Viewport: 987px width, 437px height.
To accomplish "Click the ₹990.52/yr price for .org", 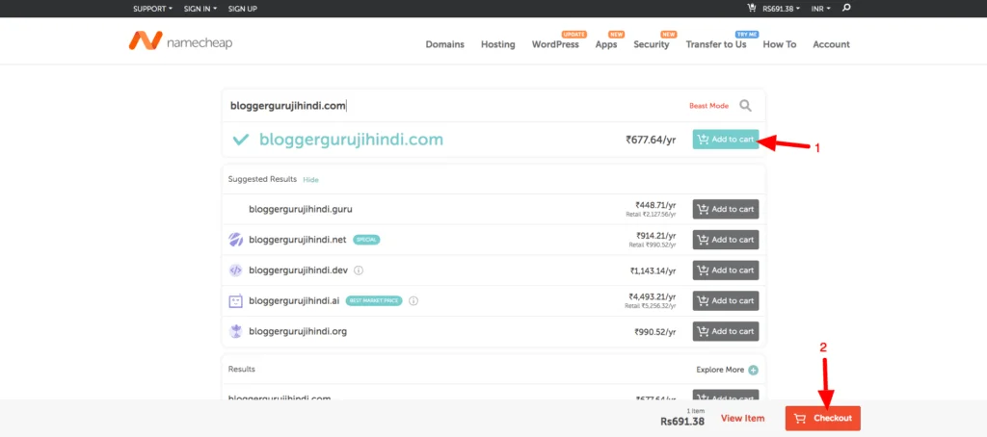I will (655, 332).
